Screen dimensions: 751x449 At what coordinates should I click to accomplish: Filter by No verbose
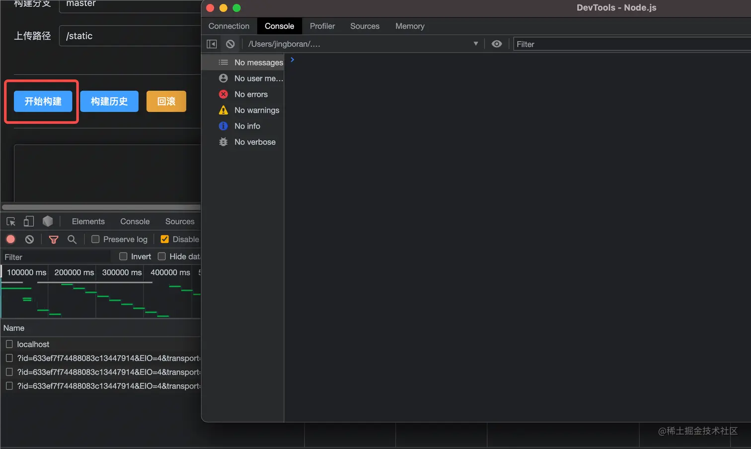(243, 142)
